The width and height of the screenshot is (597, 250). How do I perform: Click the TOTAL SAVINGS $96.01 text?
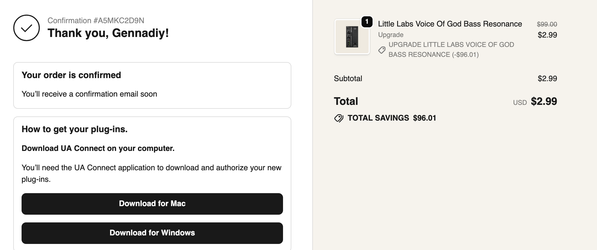point(392,118)
